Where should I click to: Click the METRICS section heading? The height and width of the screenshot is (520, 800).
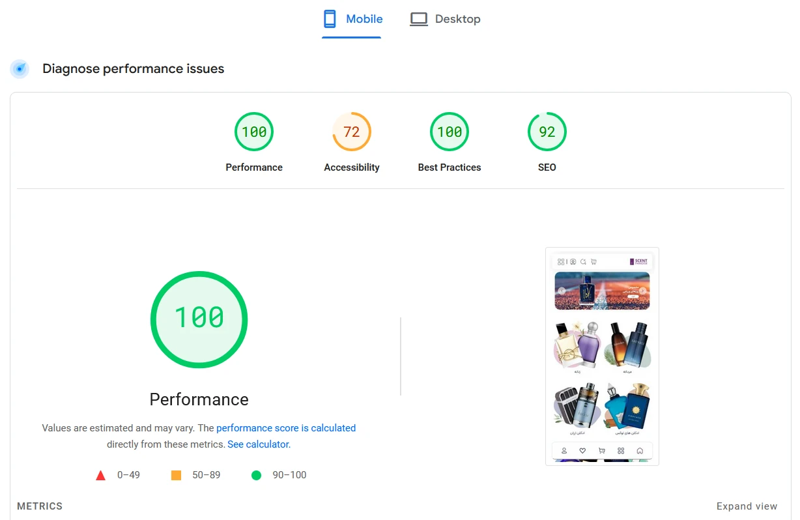[40, 506]
